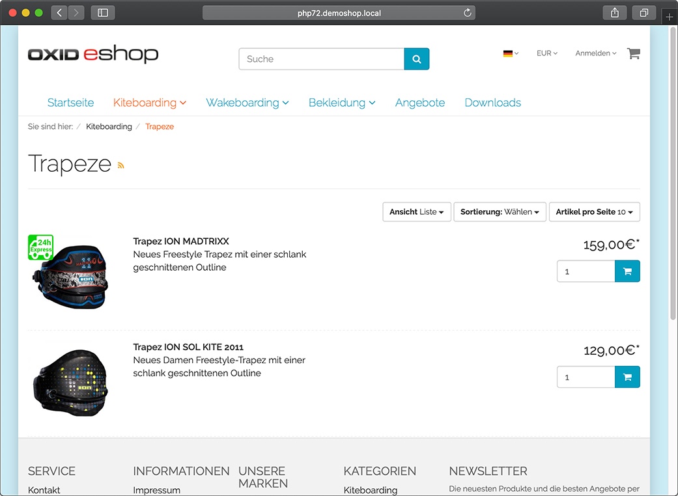This screenshot has height=496, width=678.
Task: Open the German flag language dropdown
Action: point(511,53)
